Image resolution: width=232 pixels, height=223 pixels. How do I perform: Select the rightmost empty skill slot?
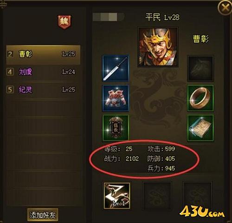(198, 196)
